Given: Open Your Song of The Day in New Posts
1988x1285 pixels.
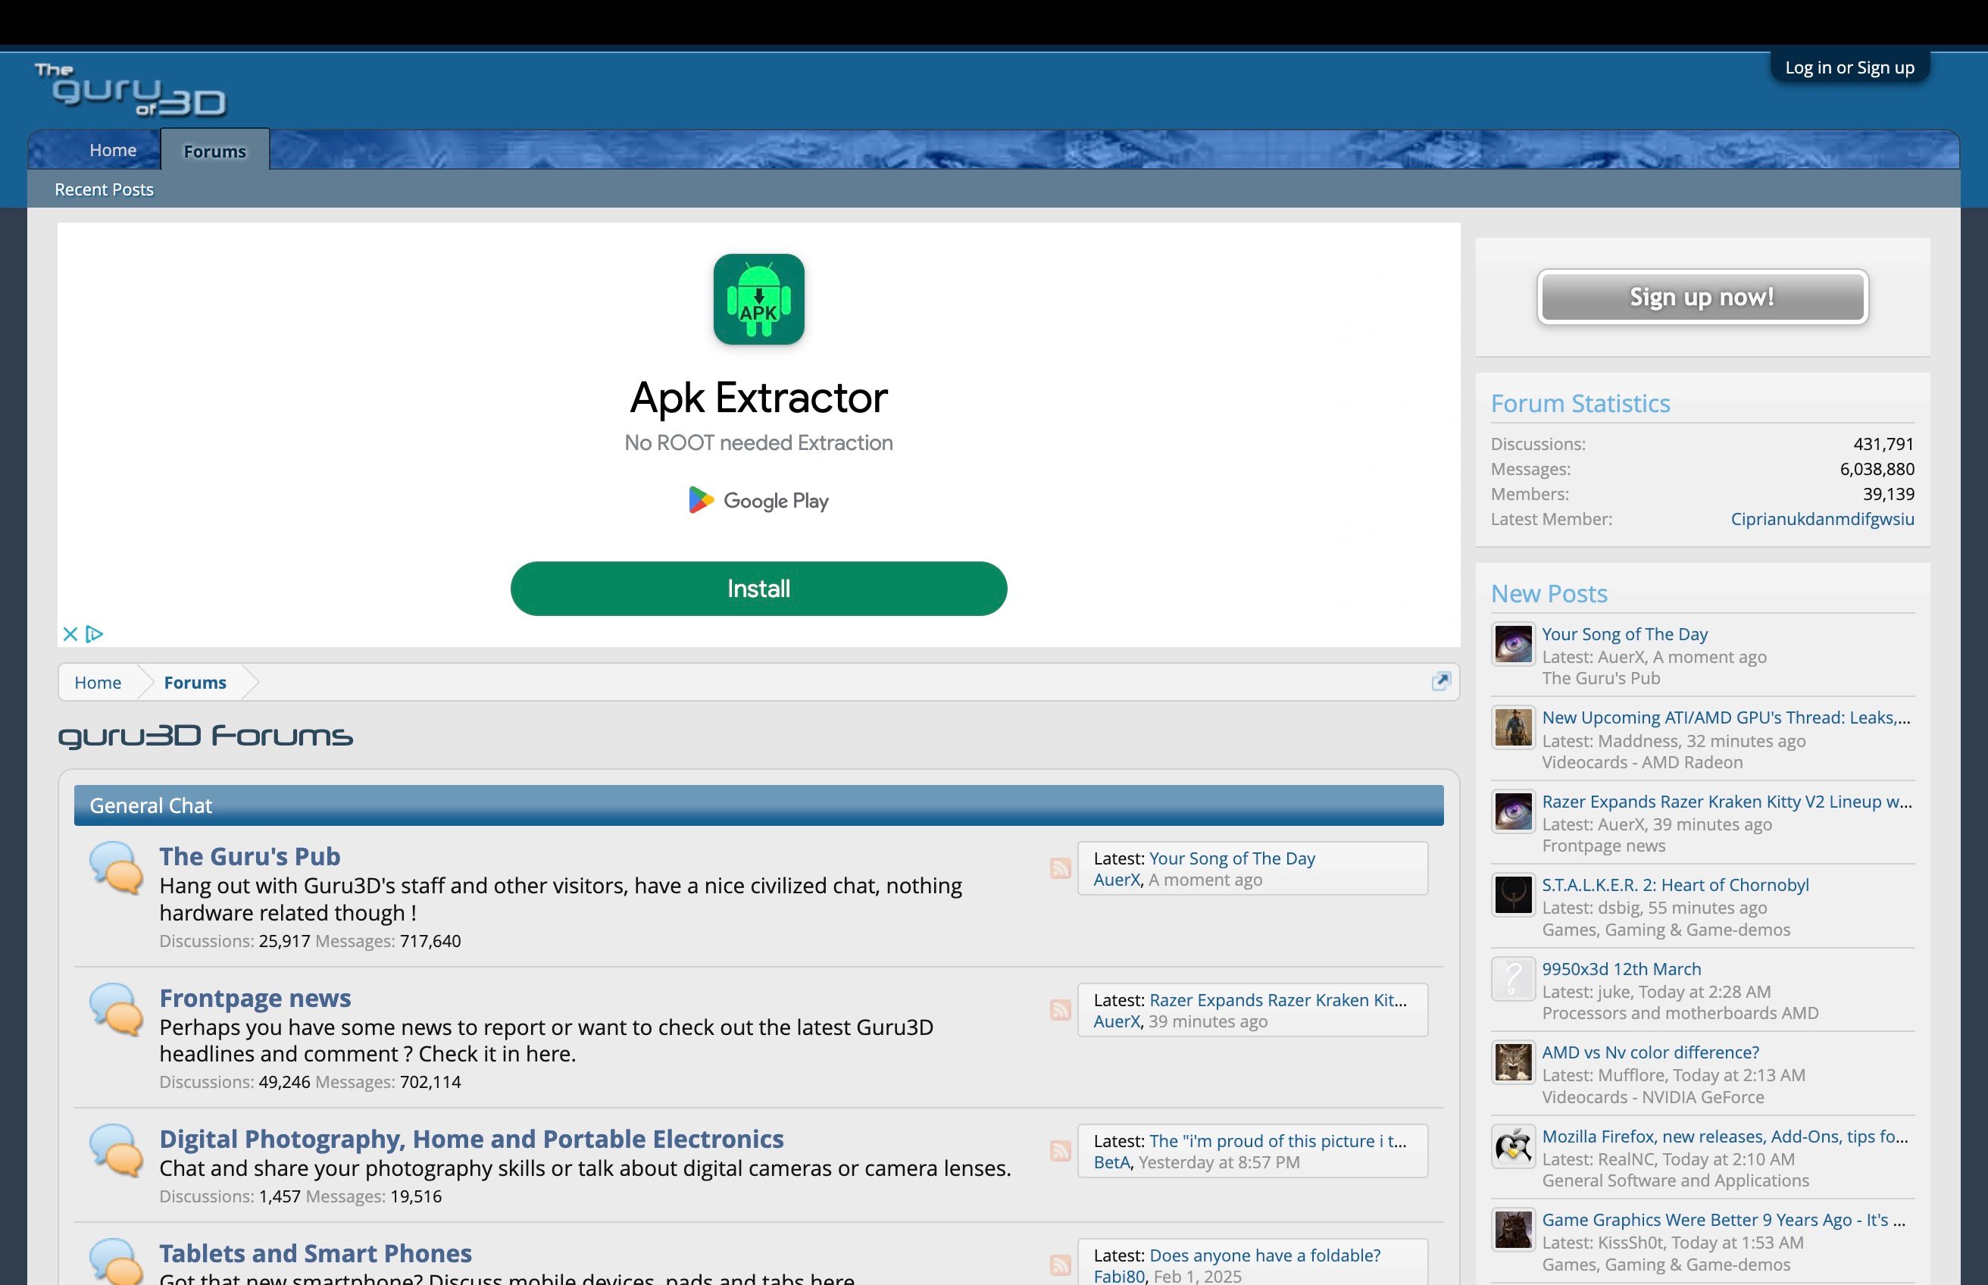Looking at the screenshot, I should [x=1624, y=634].
